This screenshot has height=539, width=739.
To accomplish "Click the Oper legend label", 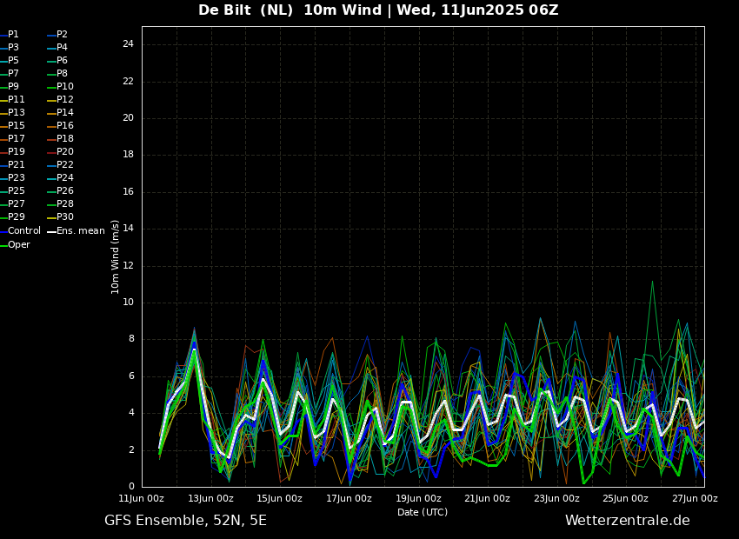I will click(x=18, y=245).
